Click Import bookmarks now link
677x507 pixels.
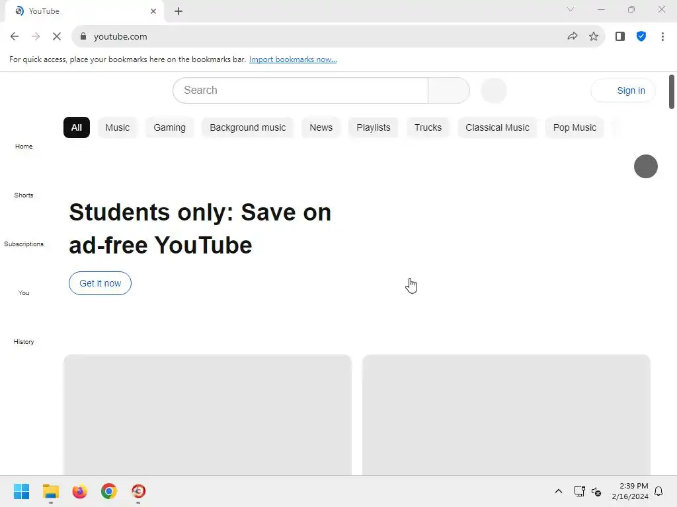[293, 59]
